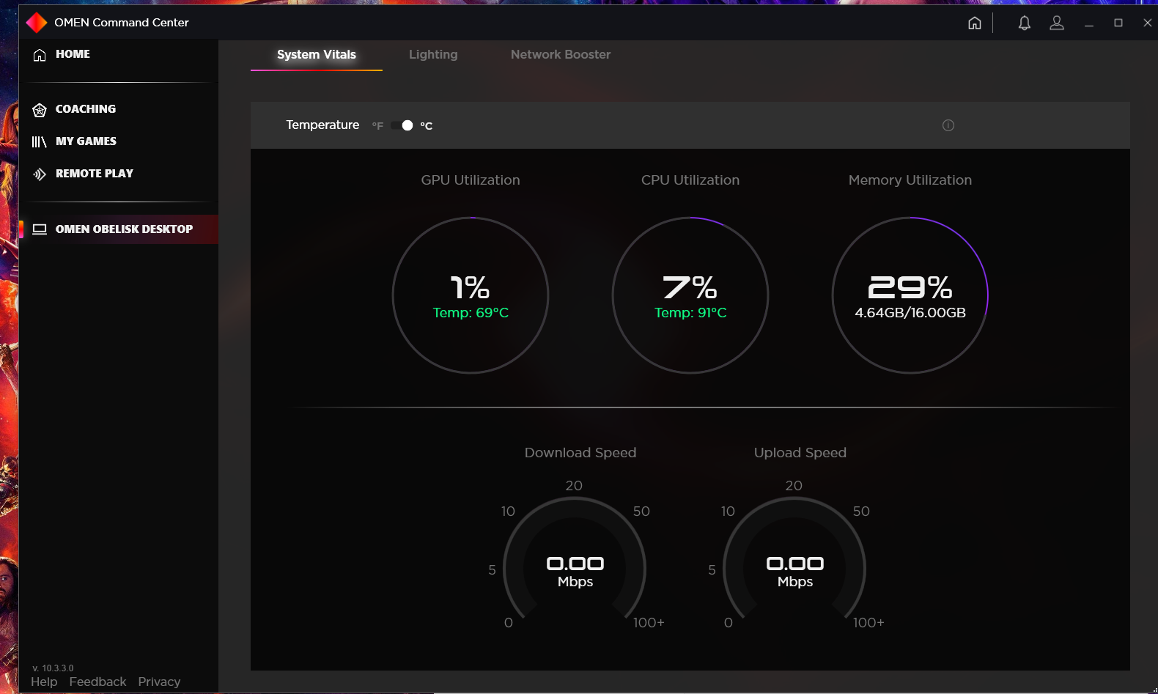The height and width of the screenshot is (694, 1158).
Task: Open the Privacy link
Action: tap(159, 682)
